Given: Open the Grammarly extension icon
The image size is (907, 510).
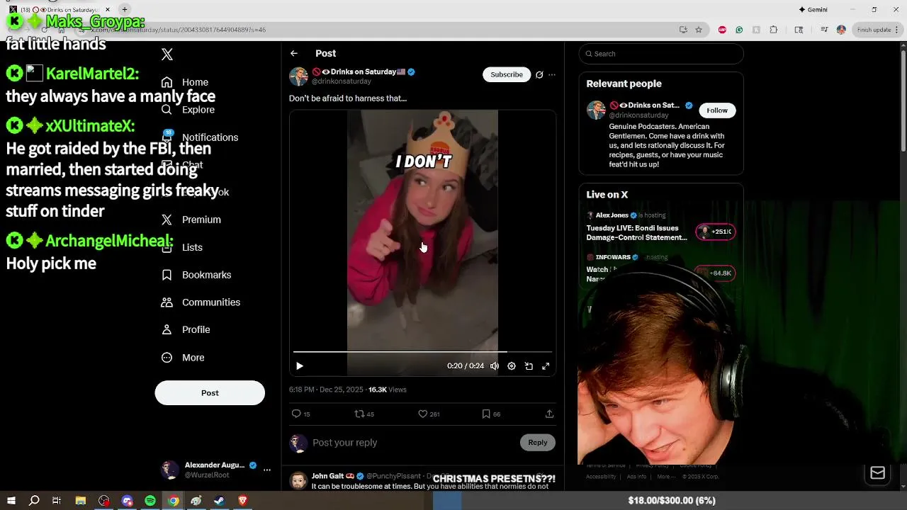Looking at the screenshot, I should 739,30.
